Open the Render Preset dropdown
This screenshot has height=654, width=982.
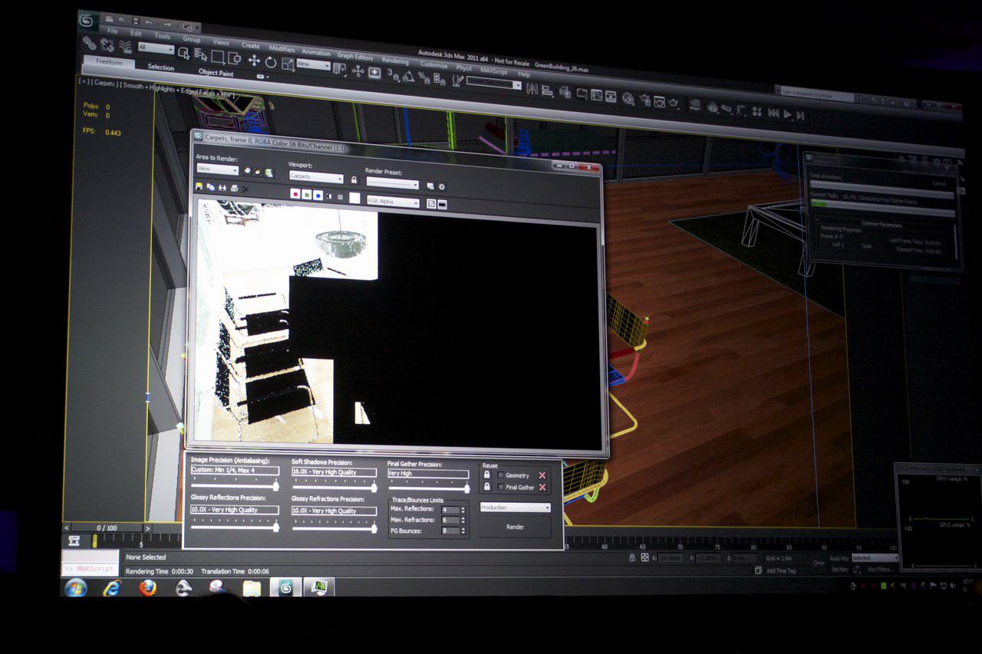pos(393,184)
